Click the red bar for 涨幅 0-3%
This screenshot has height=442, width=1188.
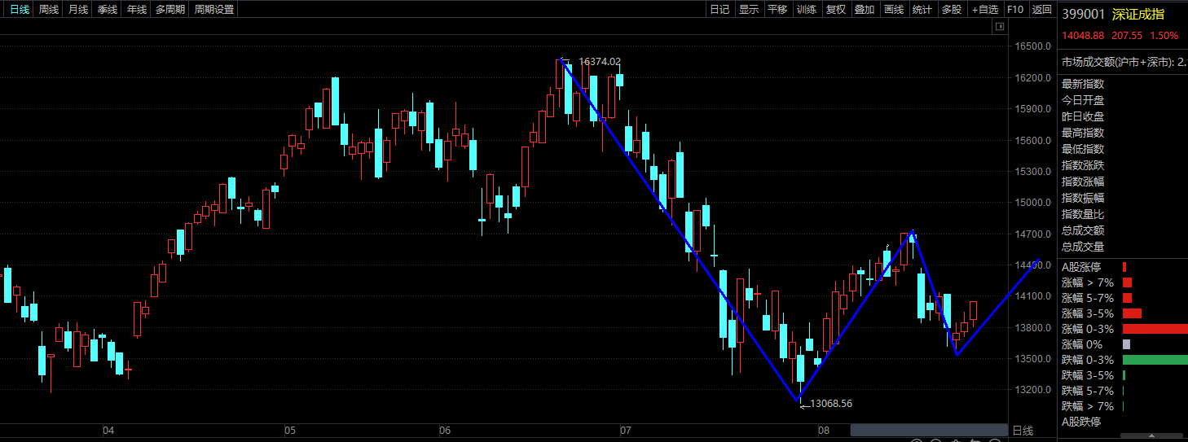click(x=1155, y=329)
